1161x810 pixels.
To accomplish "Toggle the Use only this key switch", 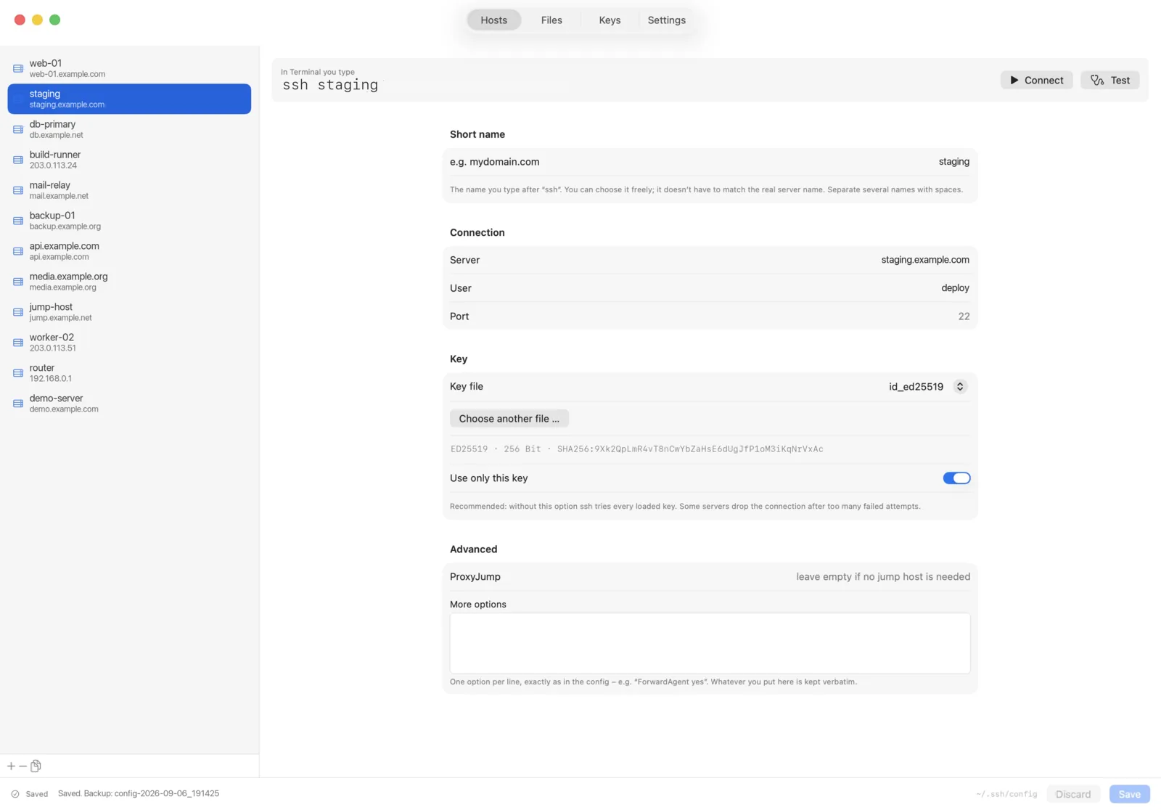I will click(x=956, y=478).
